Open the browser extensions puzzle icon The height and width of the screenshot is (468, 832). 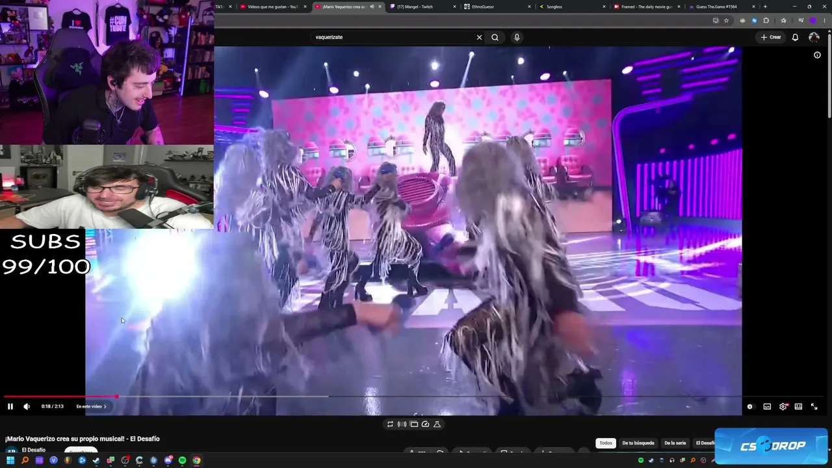click(x=766, y=21)
